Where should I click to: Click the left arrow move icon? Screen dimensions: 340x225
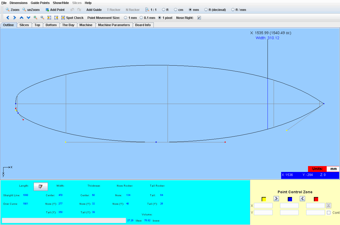[8, 18]
